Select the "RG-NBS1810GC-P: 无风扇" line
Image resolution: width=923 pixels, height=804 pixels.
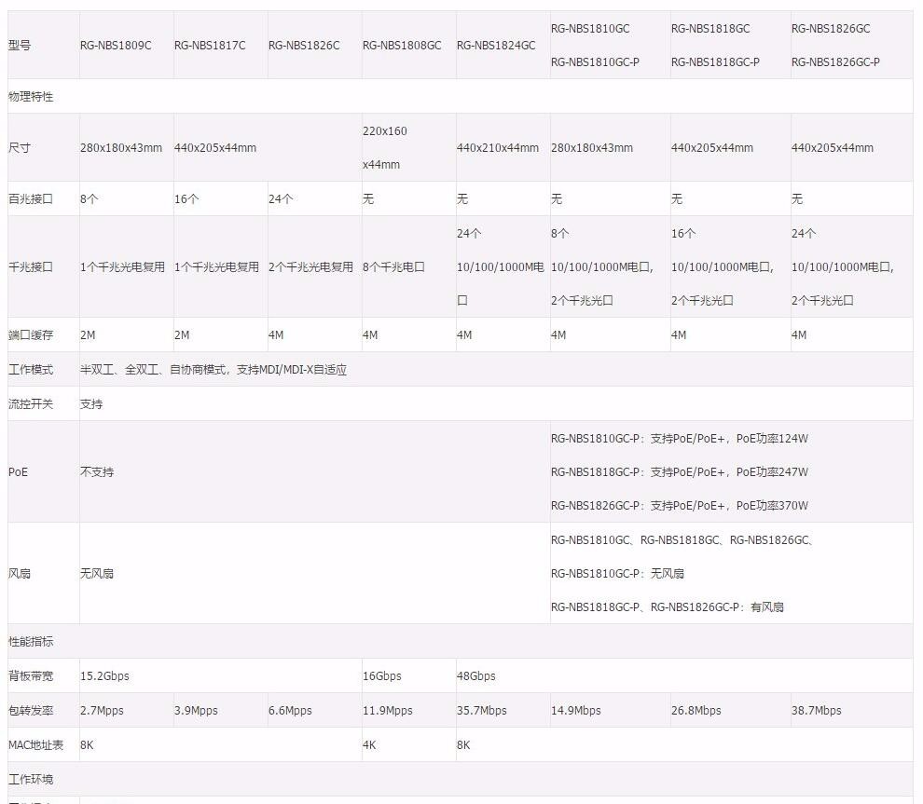617,574
